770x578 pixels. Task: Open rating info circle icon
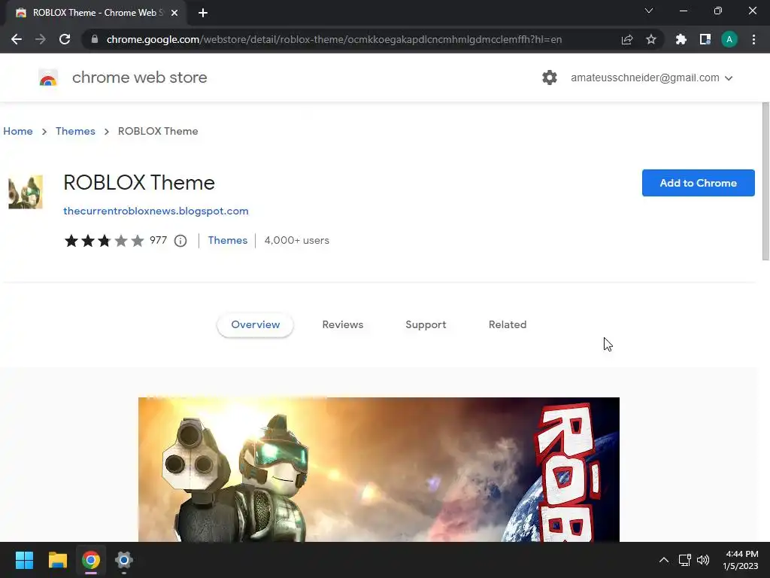pyautogui.click(x=180, y=241)
